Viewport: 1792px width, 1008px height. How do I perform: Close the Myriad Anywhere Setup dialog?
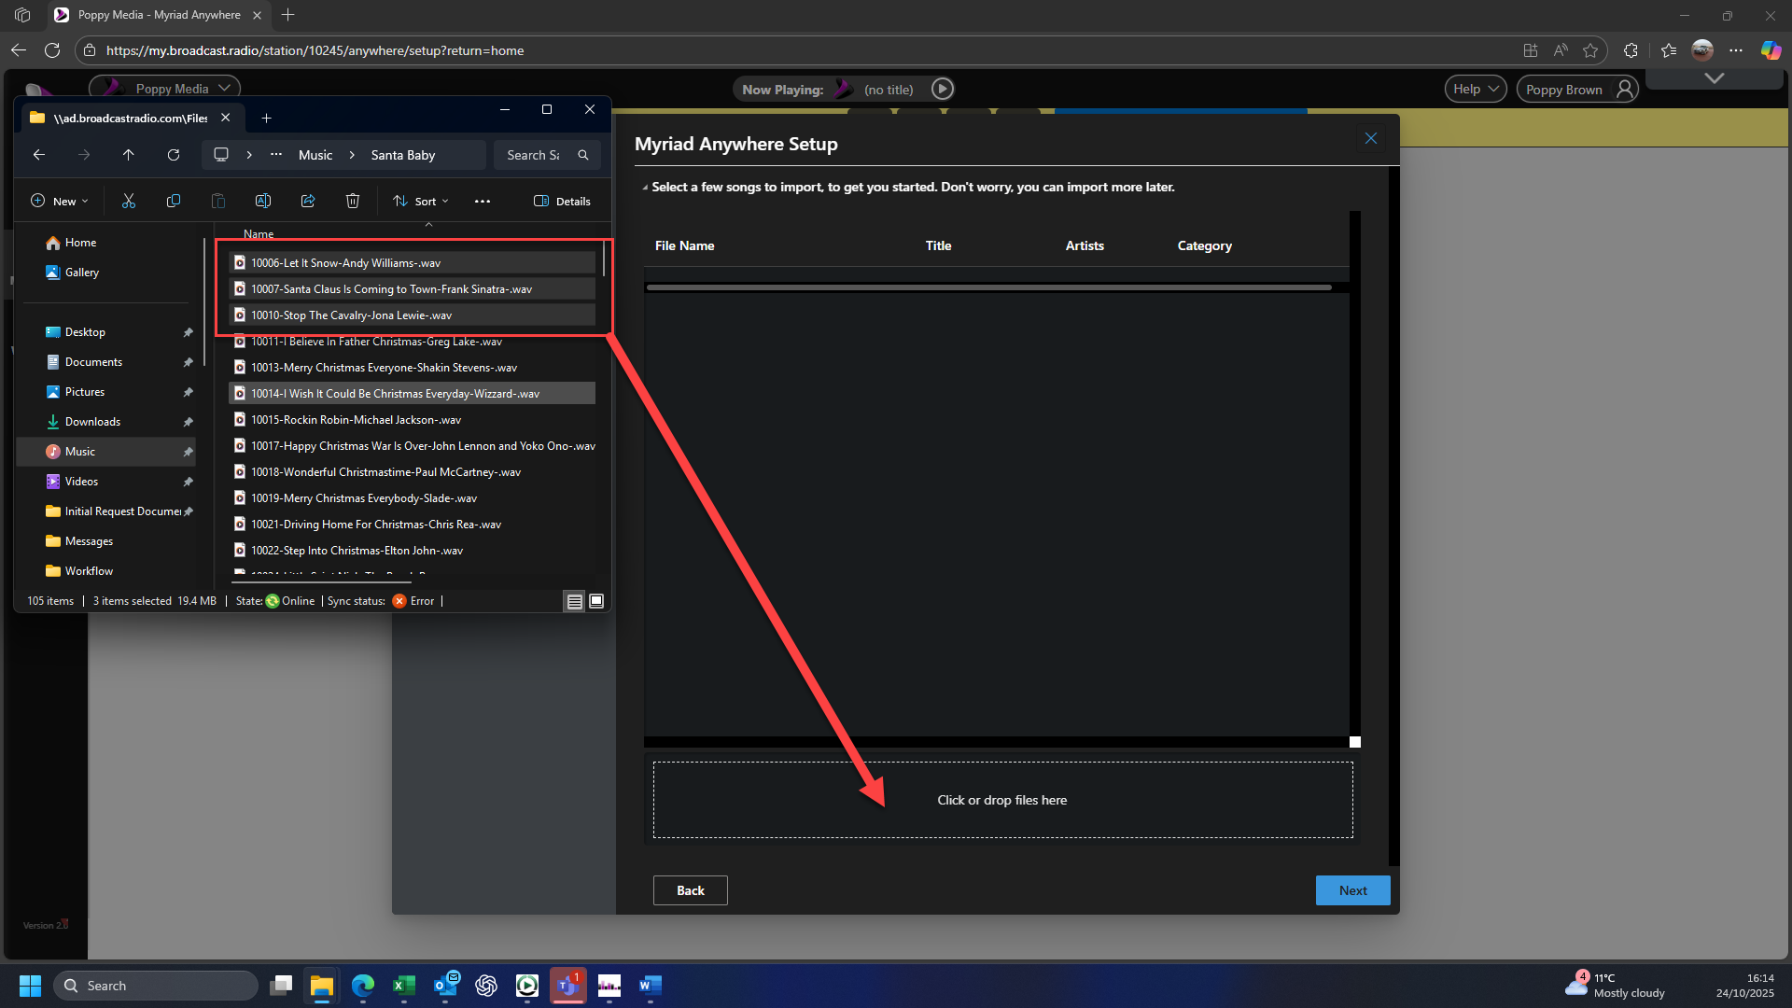point(1370,138)
